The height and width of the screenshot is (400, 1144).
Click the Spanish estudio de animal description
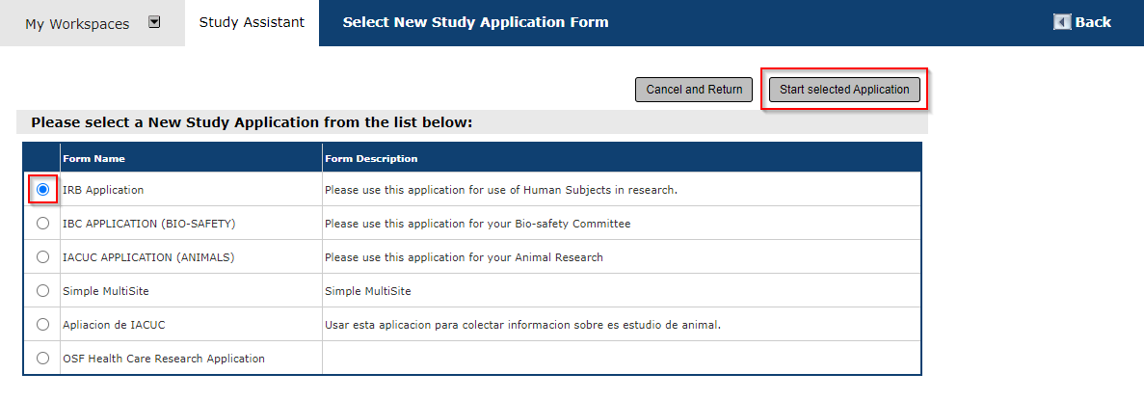pyautogui.click(x=522, y=324)
